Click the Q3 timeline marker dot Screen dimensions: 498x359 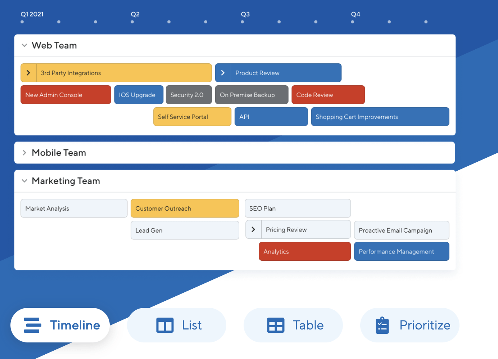pos(243,22)
